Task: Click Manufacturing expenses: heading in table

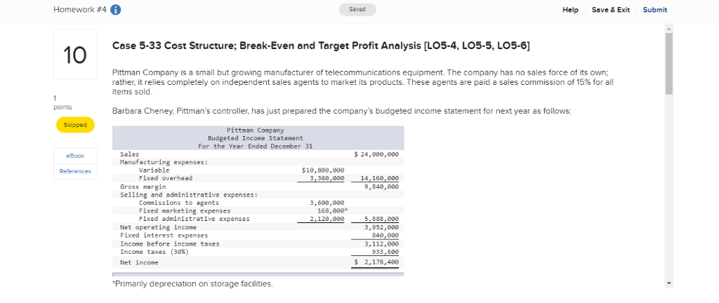Action: point(164,162)
